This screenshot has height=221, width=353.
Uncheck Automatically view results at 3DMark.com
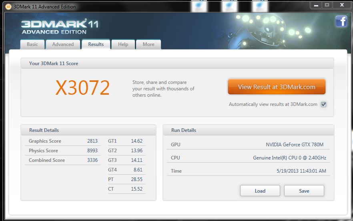pos(323,104)
